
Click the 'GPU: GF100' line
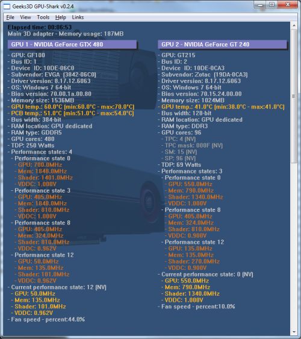click(26, 55)
